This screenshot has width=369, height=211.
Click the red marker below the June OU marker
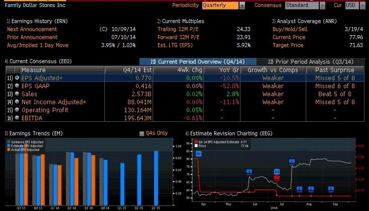(x=277, y=178)
